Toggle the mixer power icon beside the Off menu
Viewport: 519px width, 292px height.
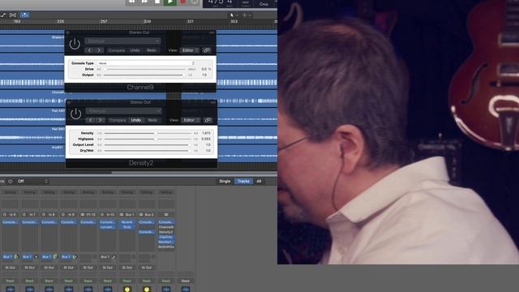pyautogui.click(x=11, y=182)
